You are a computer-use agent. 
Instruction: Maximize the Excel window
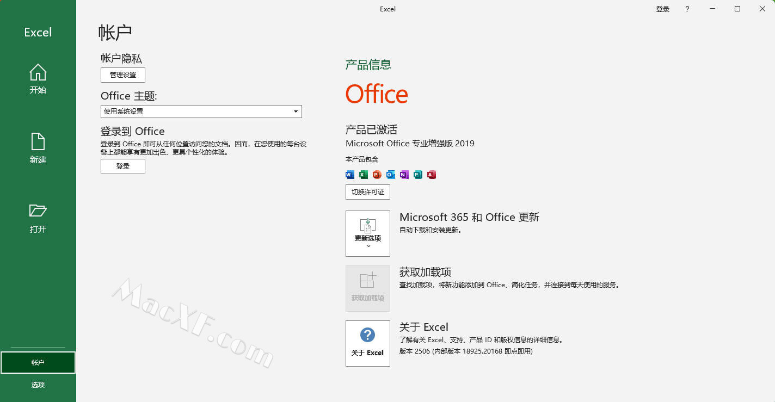click(x=737, y=9)
